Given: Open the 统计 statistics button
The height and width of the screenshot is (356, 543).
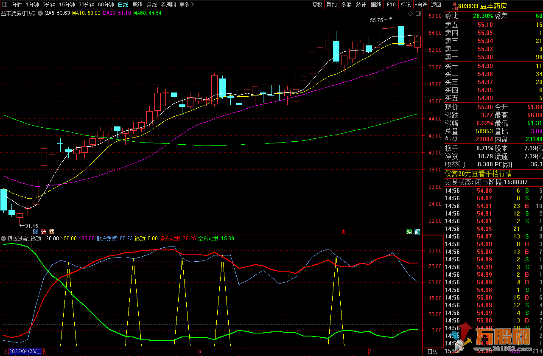Looking at the screenshot, I should [361, 5].
